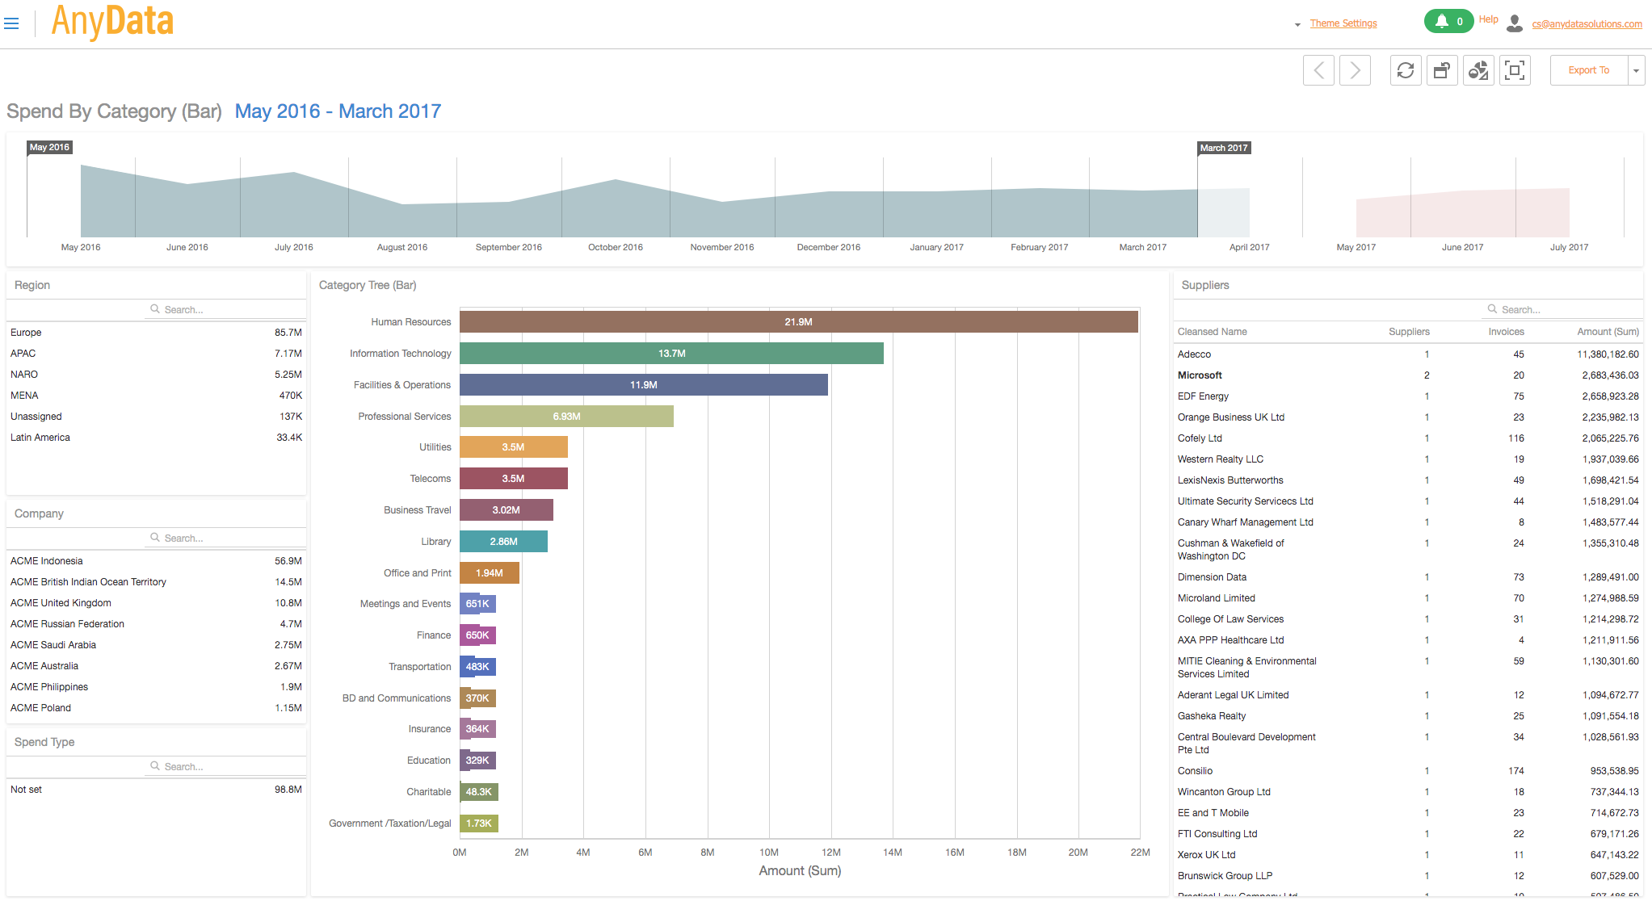Select ACME Poland company row
The width and height of the screenshot is (1652, 922).
156,708
